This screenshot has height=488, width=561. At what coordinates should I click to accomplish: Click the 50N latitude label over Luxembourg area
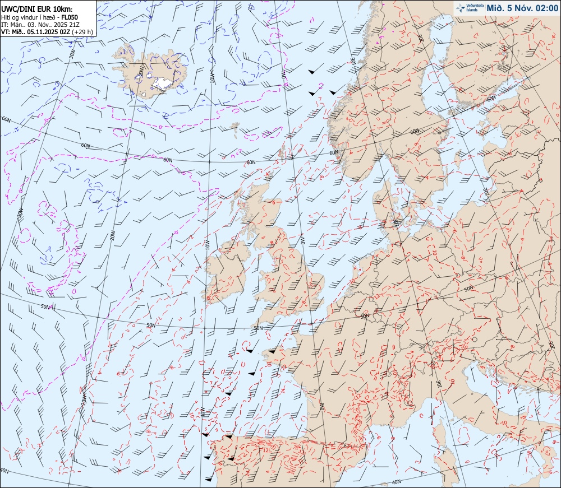click(365, 317)
